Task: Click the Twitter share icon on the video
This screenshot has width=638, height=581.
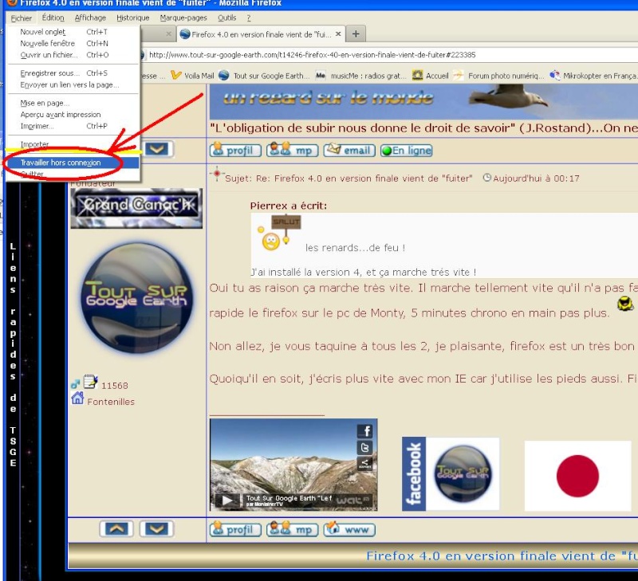Action: tap(365, 448)
